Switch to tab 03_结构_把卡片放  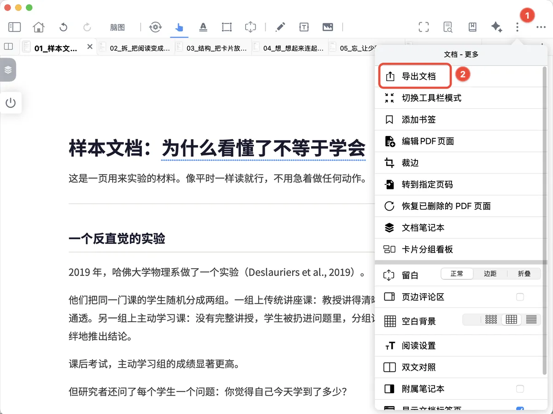coord(213,48)
